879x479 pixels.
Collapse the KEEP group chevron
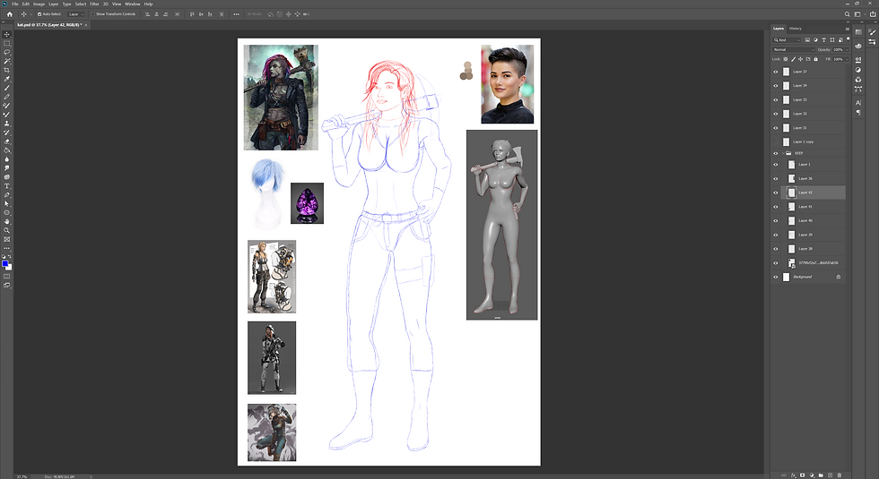click(783, 153)
